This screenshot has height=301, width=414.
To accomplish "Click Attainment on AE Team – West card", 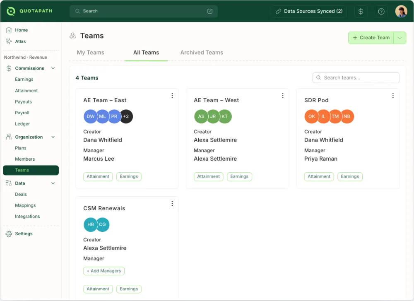I will (x=209, y=177).
